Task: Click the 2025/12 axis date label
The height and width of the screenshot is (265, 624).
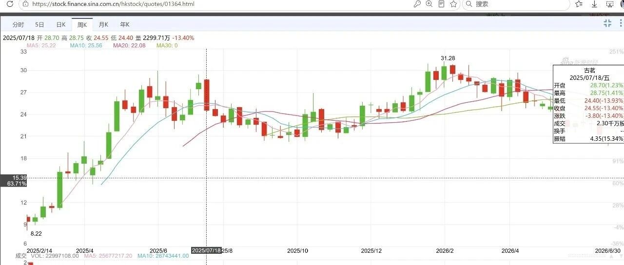Action: pos(371,251)
